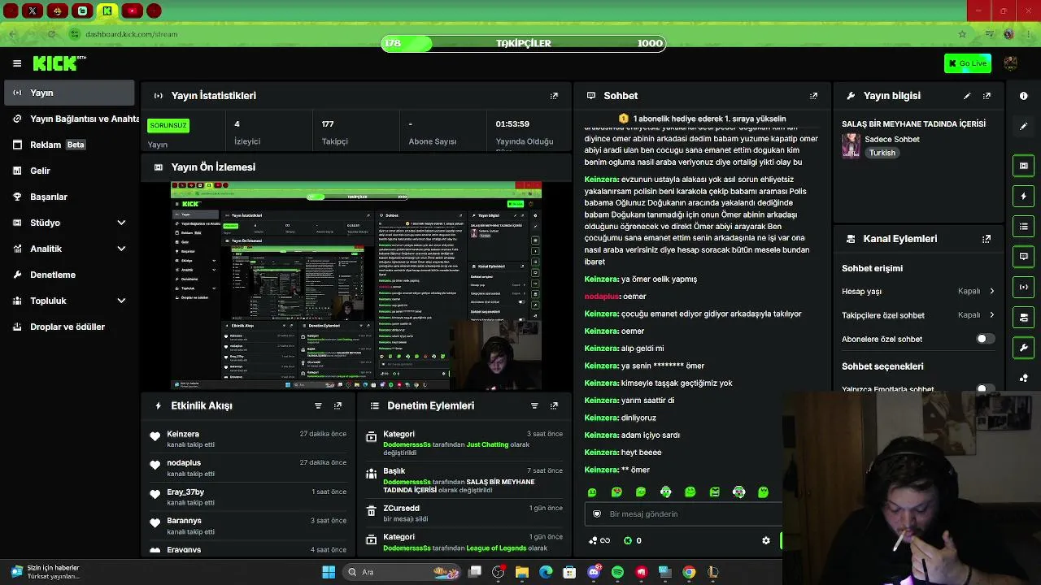1041x585 pixels.
Task: Edit stream info with the pencil in Yayın bilgisi
Action: point(967,96)
